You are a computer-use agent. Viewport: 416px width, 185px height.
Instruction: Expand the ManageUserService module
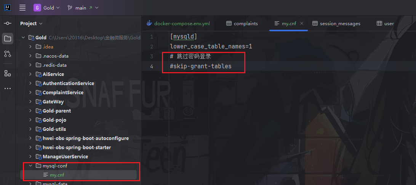click(30, 157)
